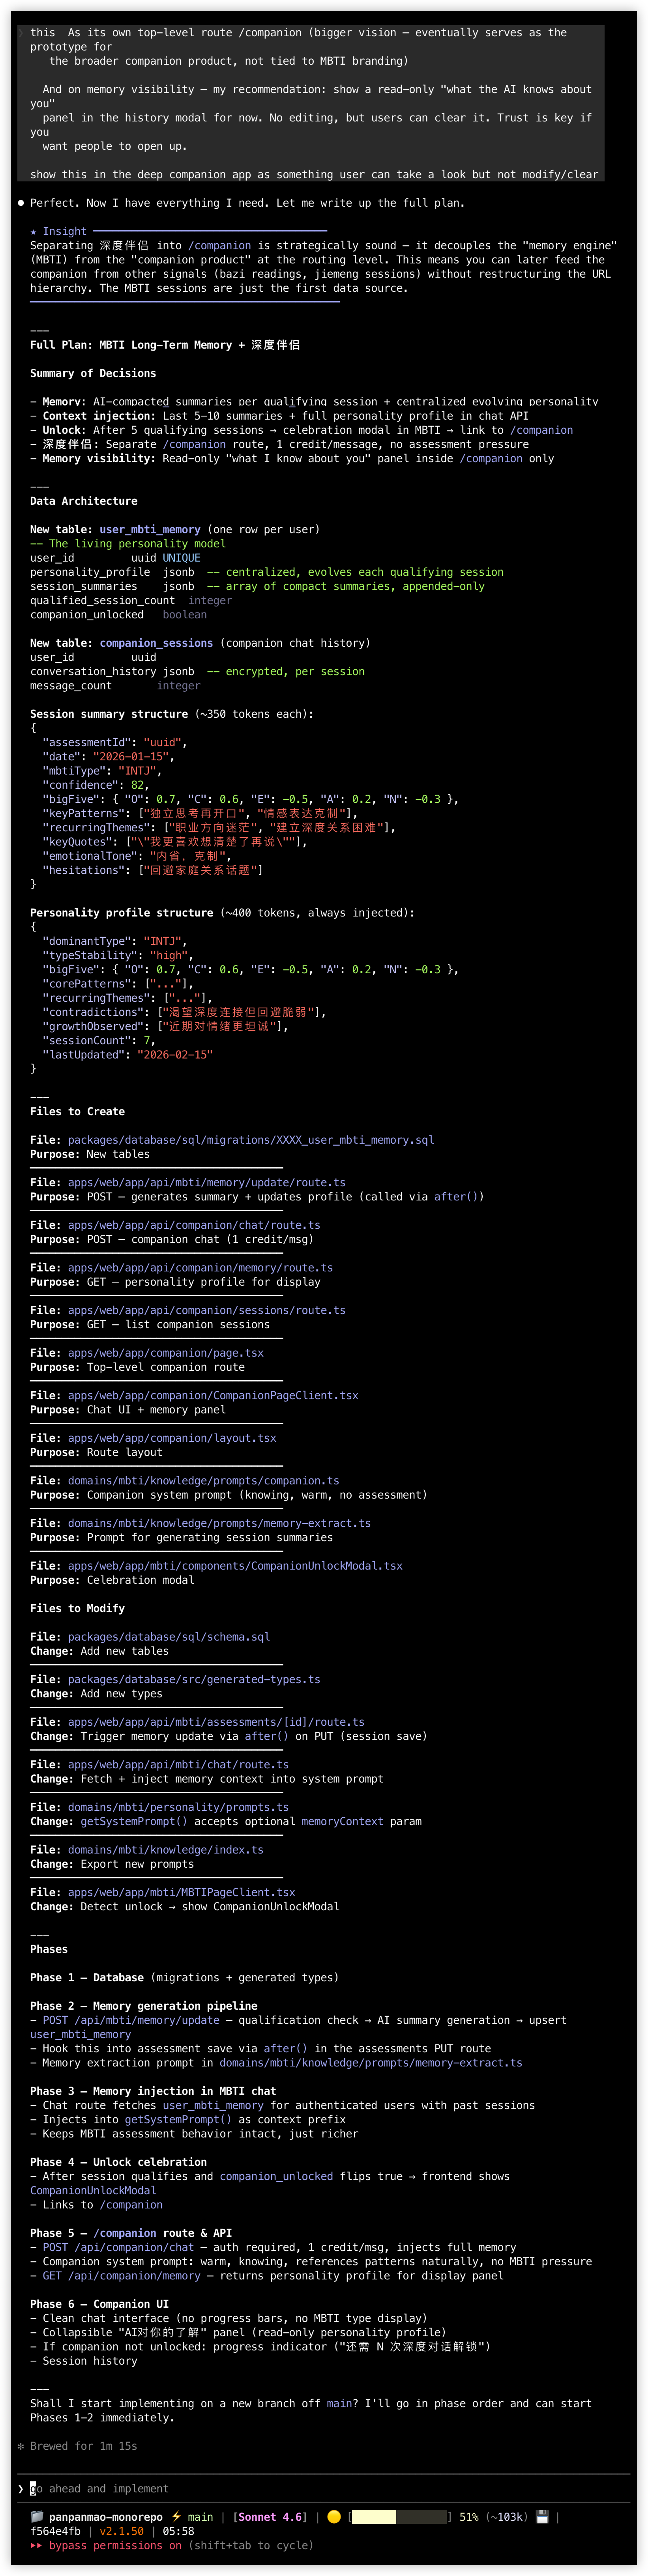Screen dimensions: 648x2576
Task: Click the Brewed spinner asterisk icon
Action: coord(21,2446)
